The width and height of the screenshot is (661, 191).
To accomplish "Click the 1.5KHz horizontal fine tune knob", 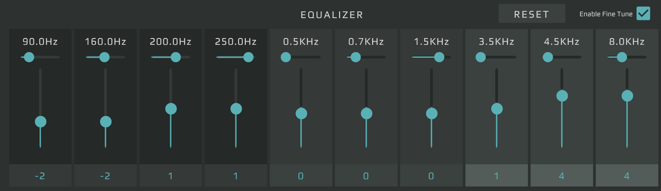I will coord(439,57).
